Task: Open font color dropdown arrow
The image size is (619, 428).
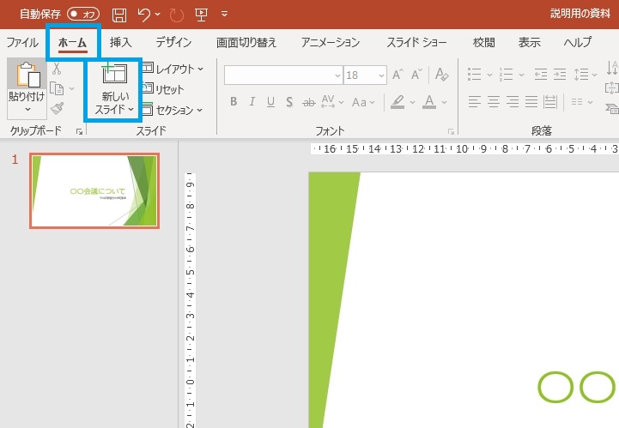Action: click(x=444, y=102)
